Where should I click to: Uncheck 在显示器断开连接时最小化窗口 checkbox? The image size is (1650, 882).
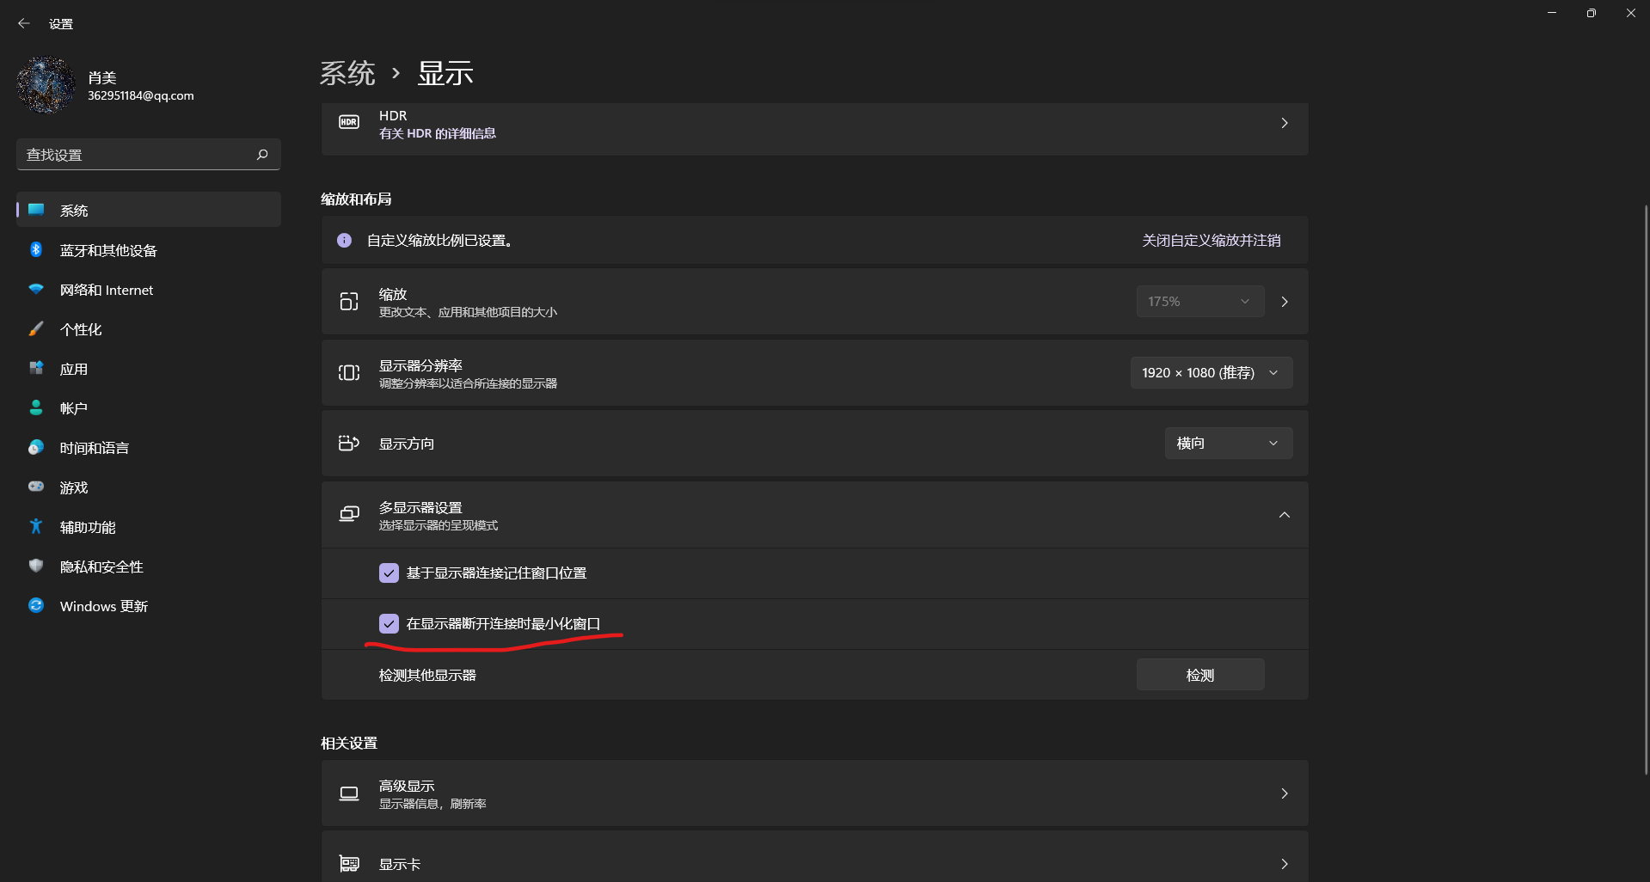(389, 623)
